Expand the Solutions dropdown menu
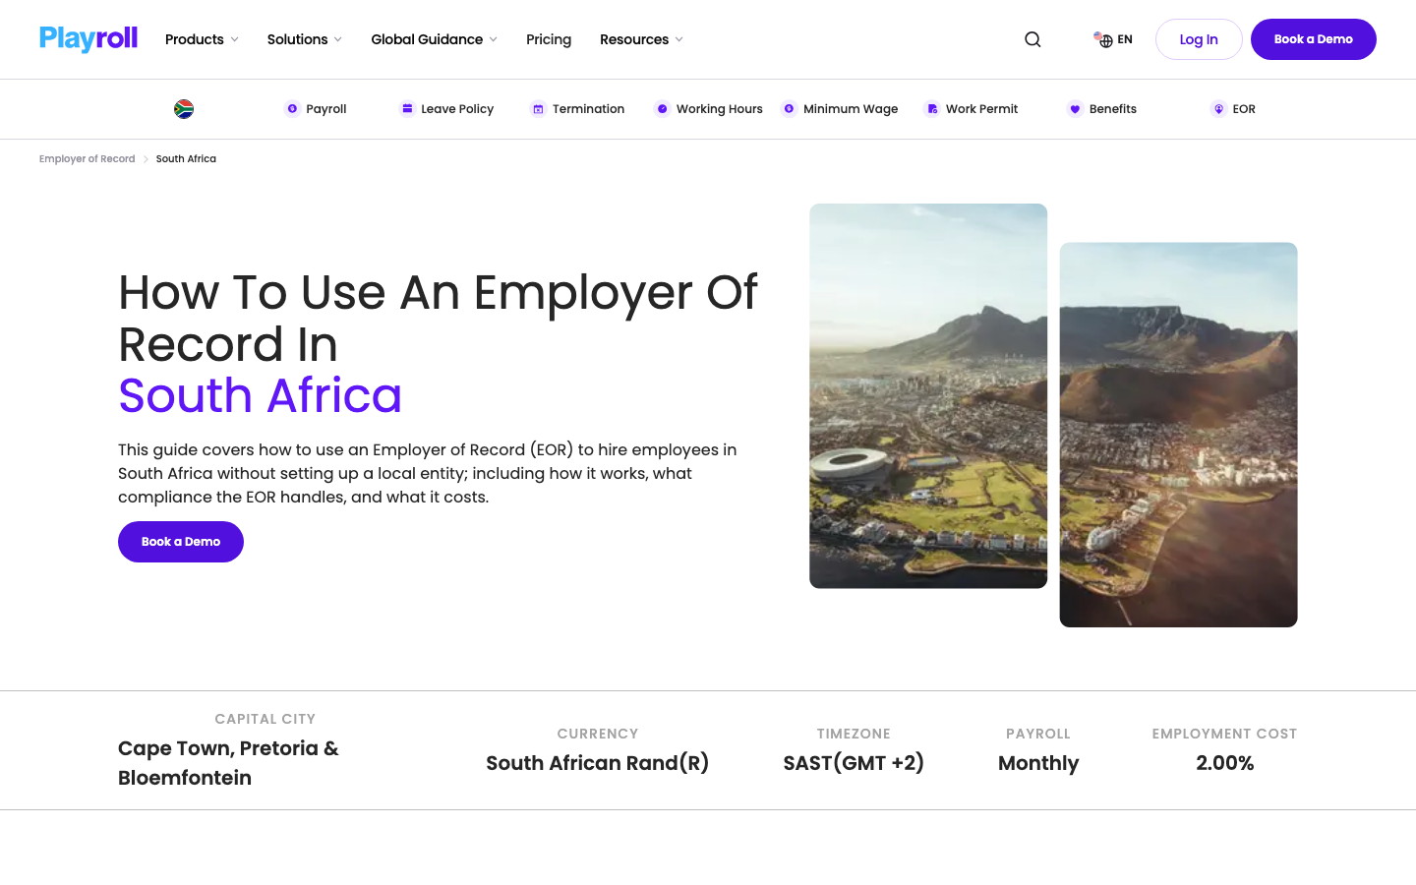The height and width of the screenshot is (885, 1416). [305, 39]
